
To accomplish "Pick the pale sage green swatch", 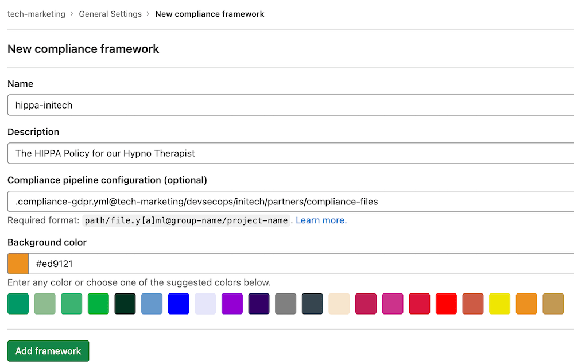I will pyautogui.click(x=45, y=304).
